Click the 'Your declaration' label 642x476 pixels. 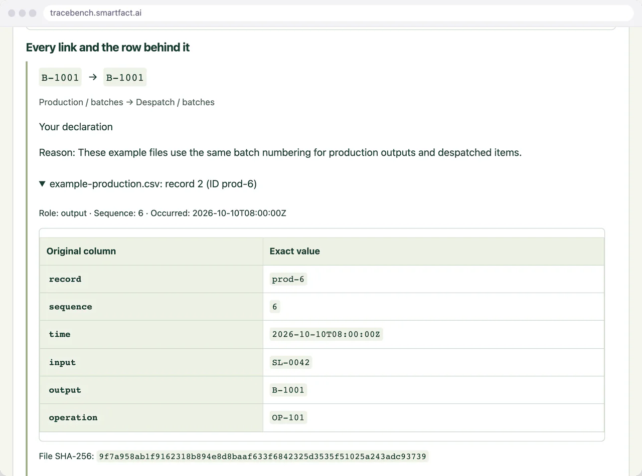click(76, 127)
